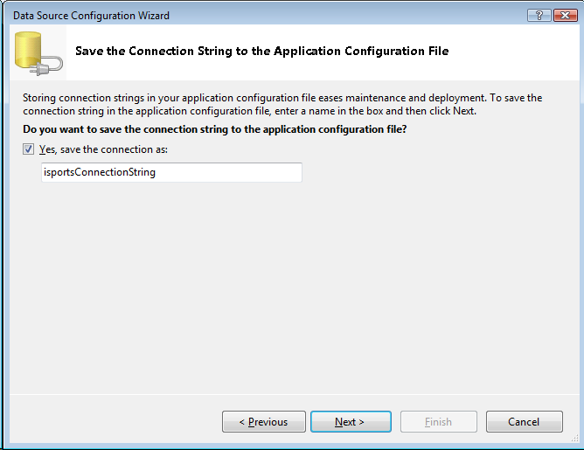The image size is (584, 450).
Task: Focus the connection string name text box
Action: coord(170,173)
